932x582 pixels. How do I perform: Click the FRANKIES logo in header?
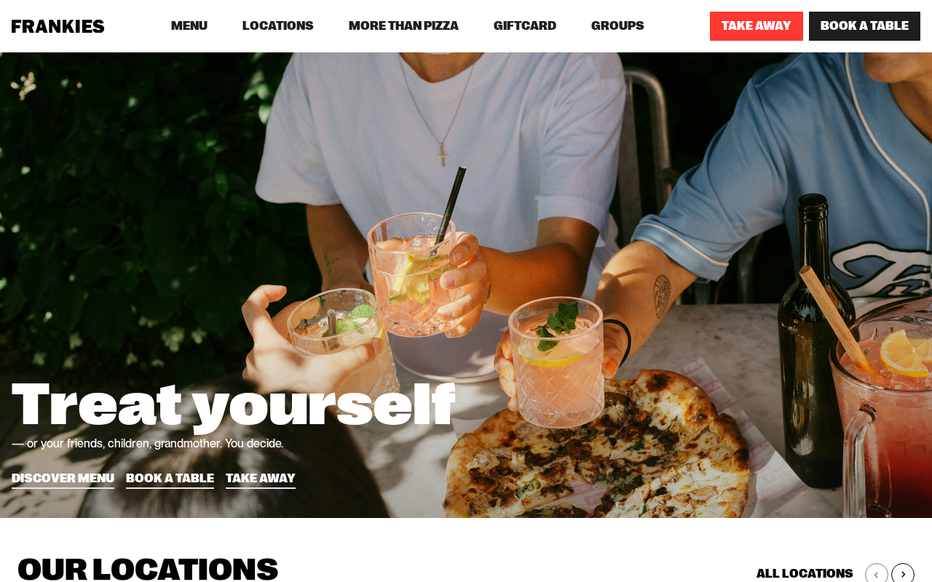58,26
